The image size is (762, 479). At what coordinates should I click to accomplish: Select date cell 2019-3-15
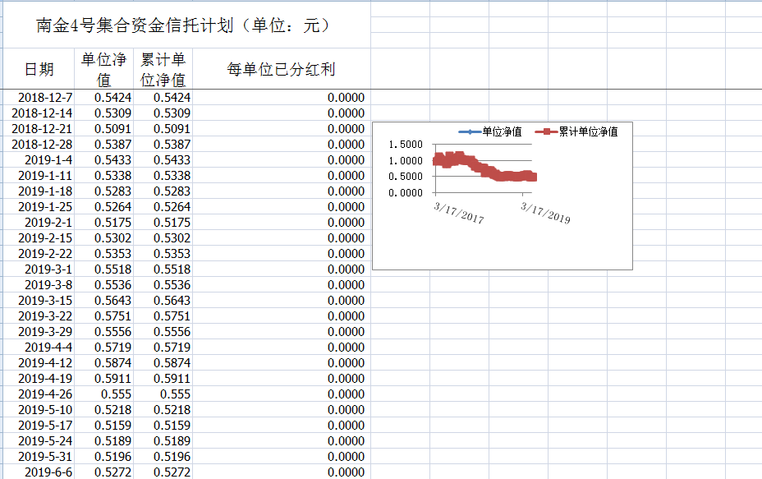[39, 300]
